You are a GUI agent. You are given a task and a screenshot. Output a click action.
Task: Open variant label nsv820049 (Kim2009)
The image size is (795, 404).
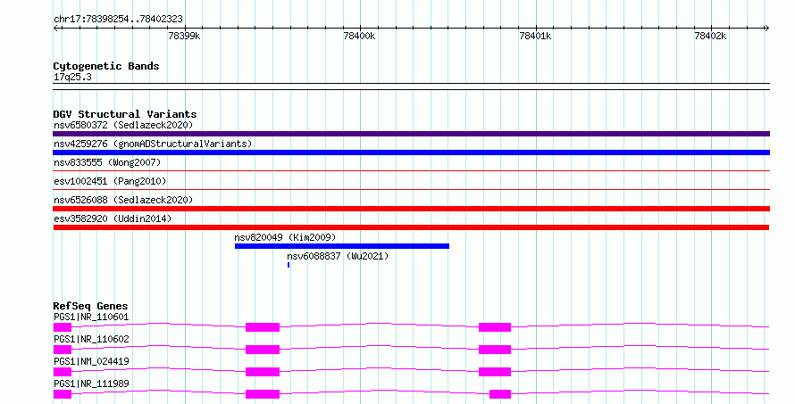pos(285,237)
